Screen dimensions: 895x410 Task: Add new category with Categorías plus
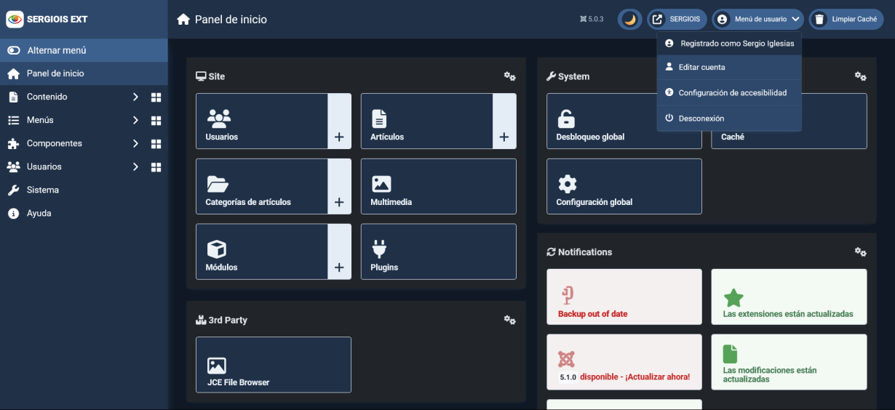coord(339,187)
